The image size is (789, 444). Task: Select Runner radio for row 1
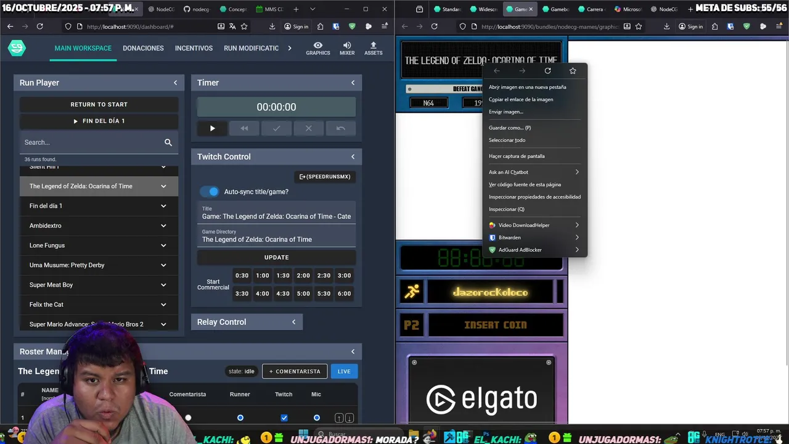point(240,418)
